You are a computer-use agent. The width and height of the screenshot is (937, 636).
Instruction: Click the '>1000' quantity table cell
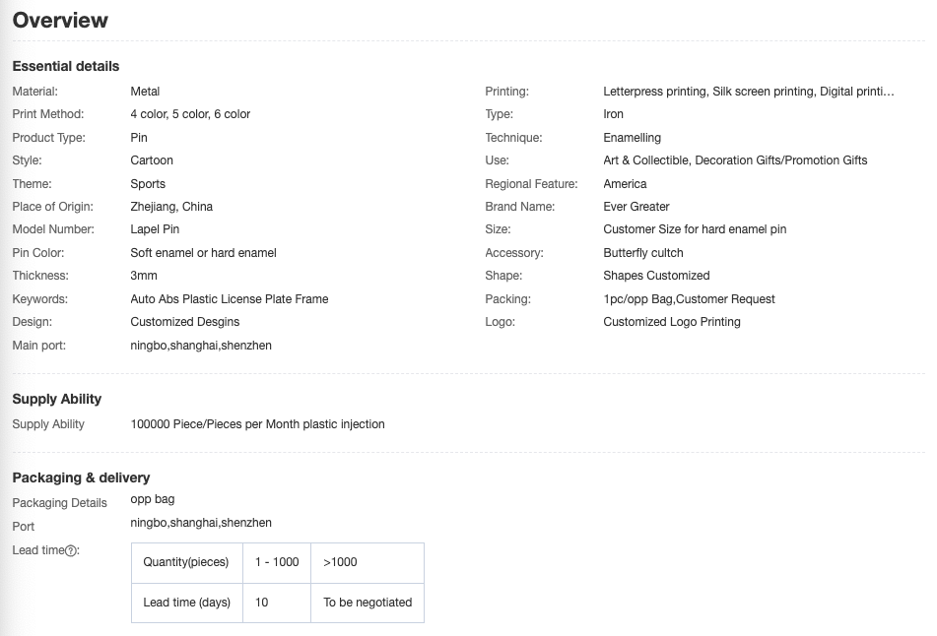(x=368, y=562)
